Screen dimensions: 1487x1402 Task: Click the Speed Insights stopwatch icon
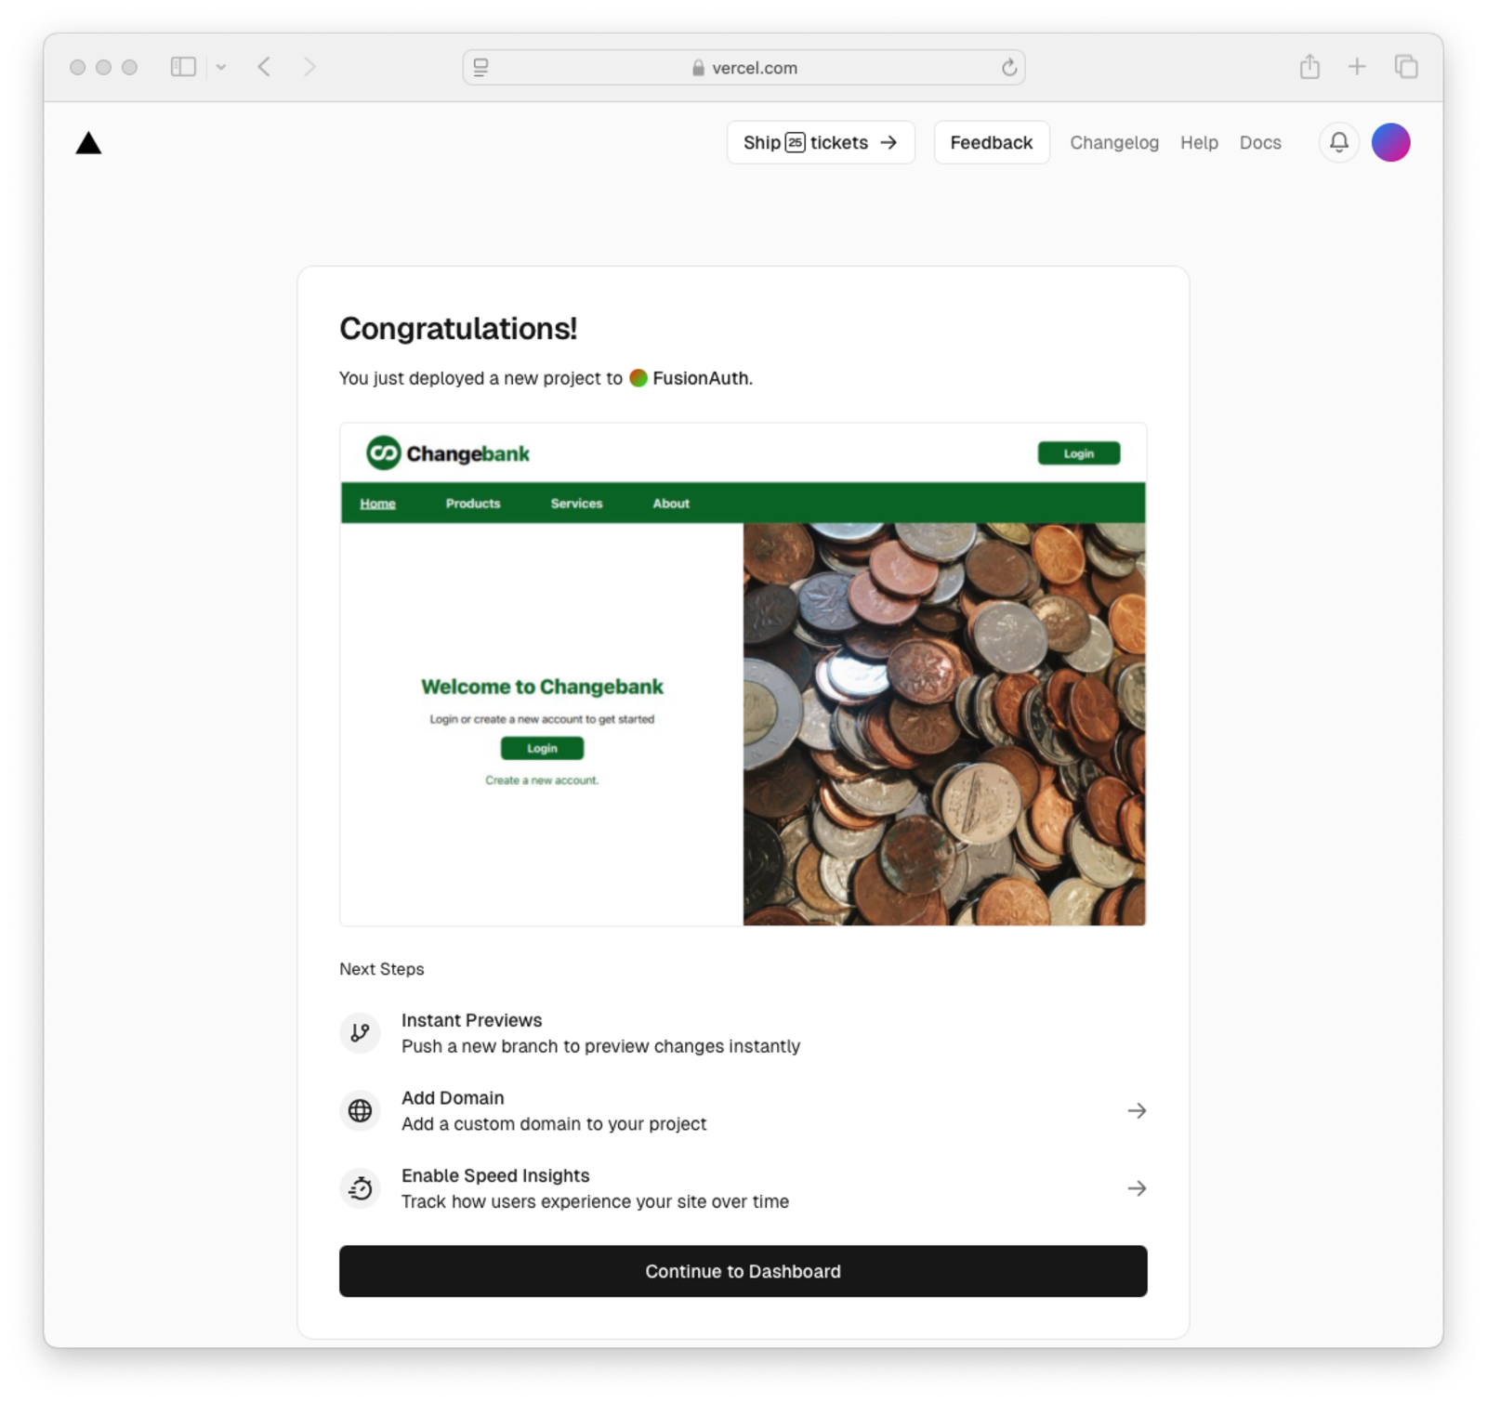(x=360, y=1188)
